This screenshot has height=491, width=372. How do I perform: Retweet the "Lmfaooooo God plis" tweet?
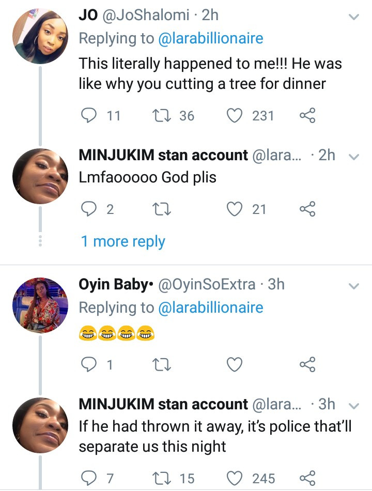[162, 209]
